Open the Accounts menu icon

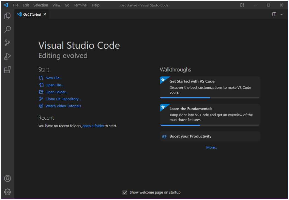(x=7, y=179)
